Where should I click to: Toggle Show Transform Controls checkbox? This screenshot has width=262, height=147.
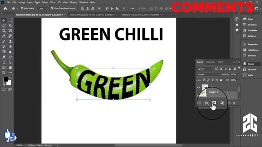tap(52, 8)
